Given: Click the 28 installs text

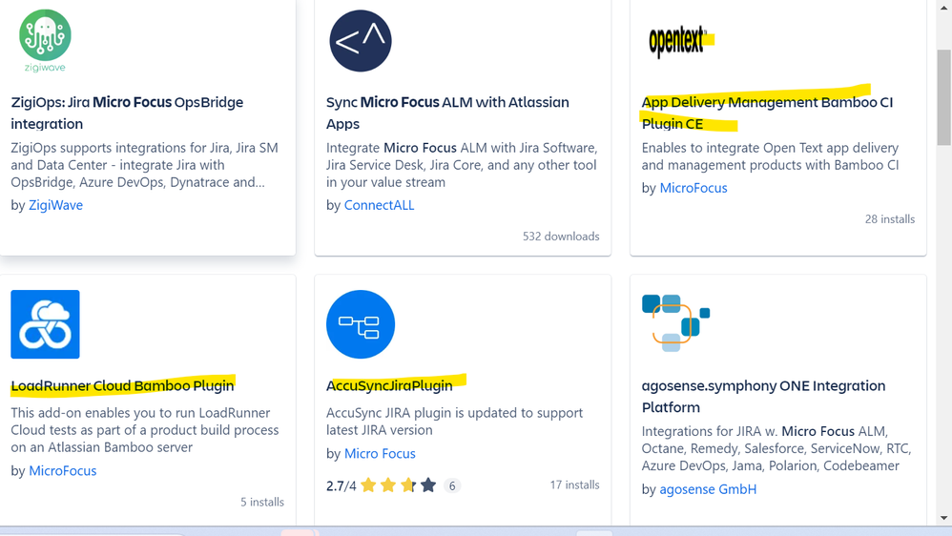Looking at the screenshot, I should pyautogui.click(x=889, y=219).
